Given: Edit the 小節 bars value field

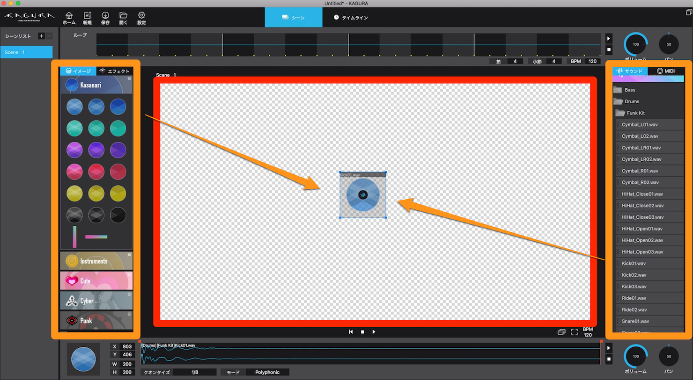Looking at the screenshot, I should point(554,61).
